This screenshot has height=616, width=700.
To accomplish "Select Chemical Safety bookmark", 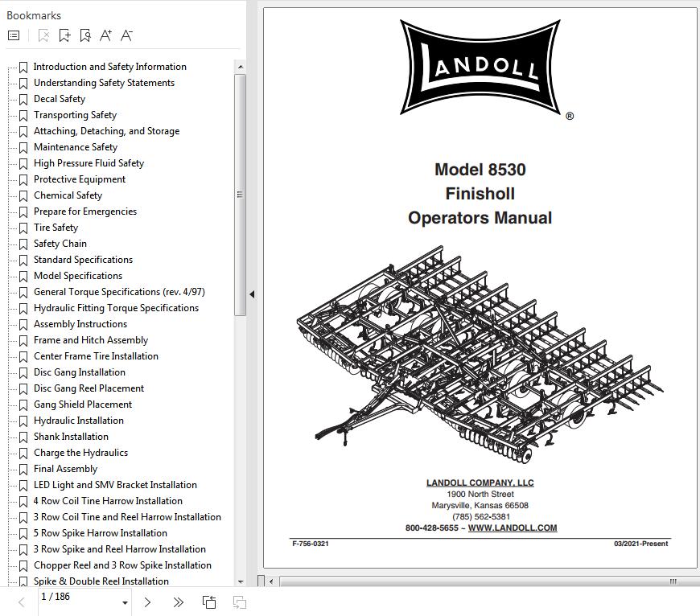I will pyautogui.click(x=68, y=195).
